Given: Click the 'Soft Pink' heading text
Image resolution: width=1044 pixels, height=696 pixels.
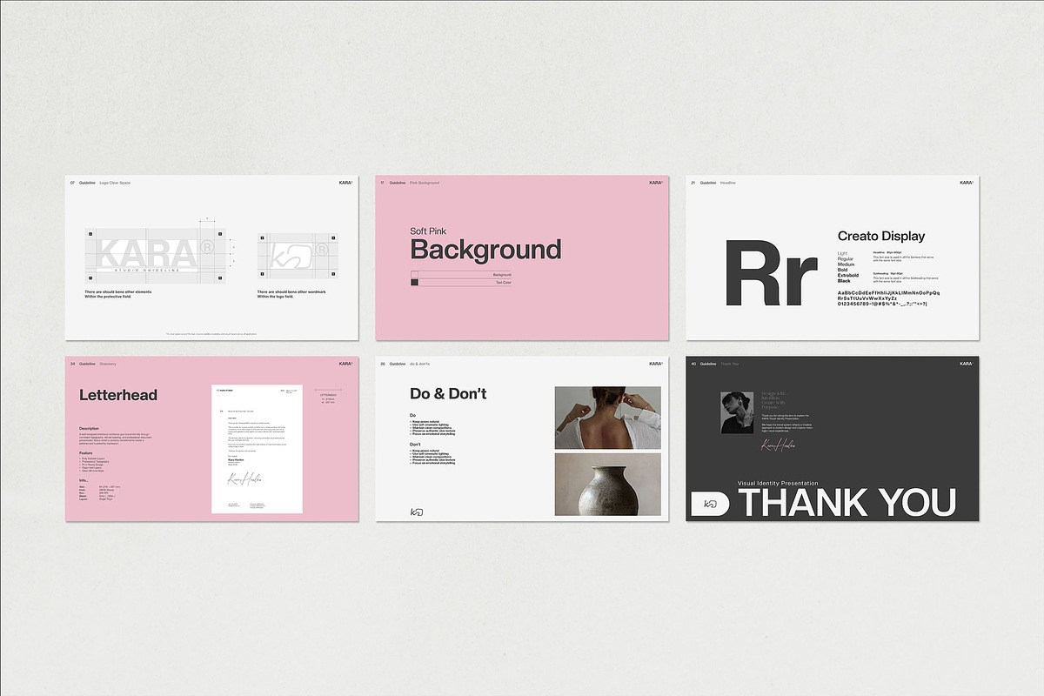Looking at the screenshot, I should [428, 231].
